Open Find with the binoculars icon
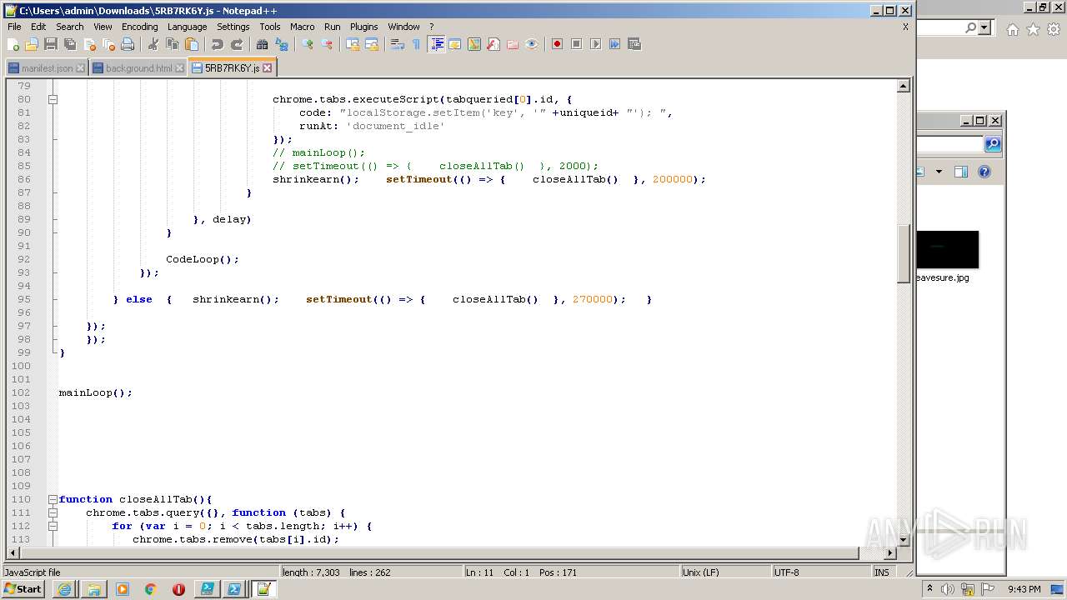Screen dimensions: 1067x600 coord(263,44)
